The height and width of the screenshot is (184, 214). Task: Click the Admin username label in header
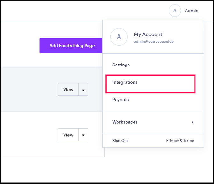click(192, 11)
